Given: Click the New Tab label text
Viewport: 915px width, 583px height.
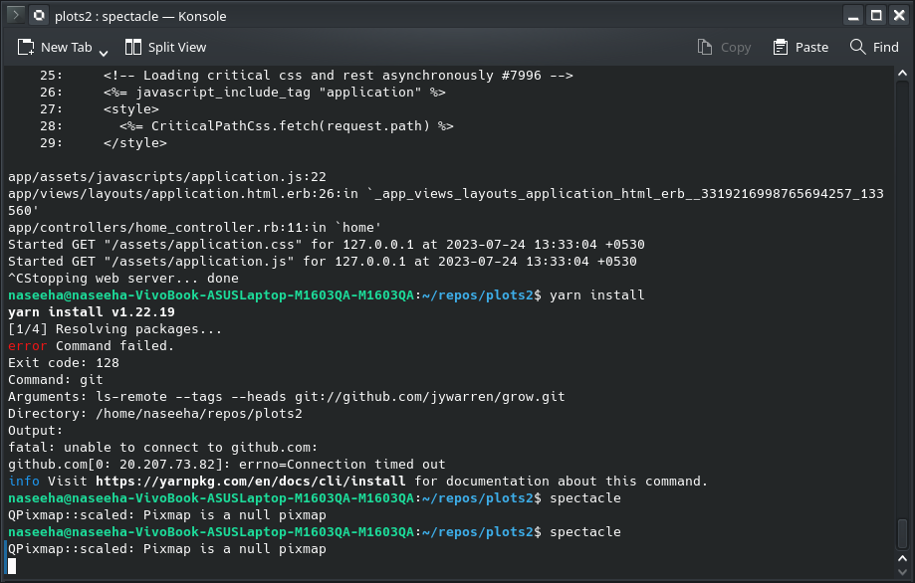Looking at the screenshot, I should [x=69, y=47].
